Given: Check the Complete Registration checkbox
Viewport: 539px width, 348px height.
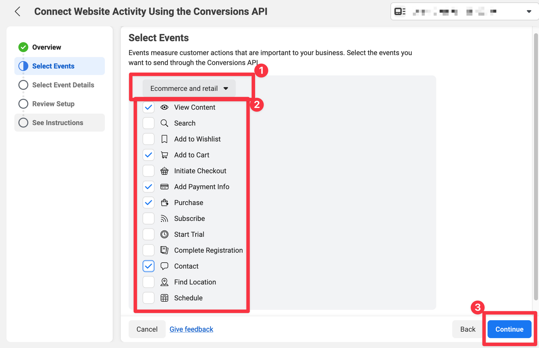Looking at the screenshot, I should click(x=148, y=250).
